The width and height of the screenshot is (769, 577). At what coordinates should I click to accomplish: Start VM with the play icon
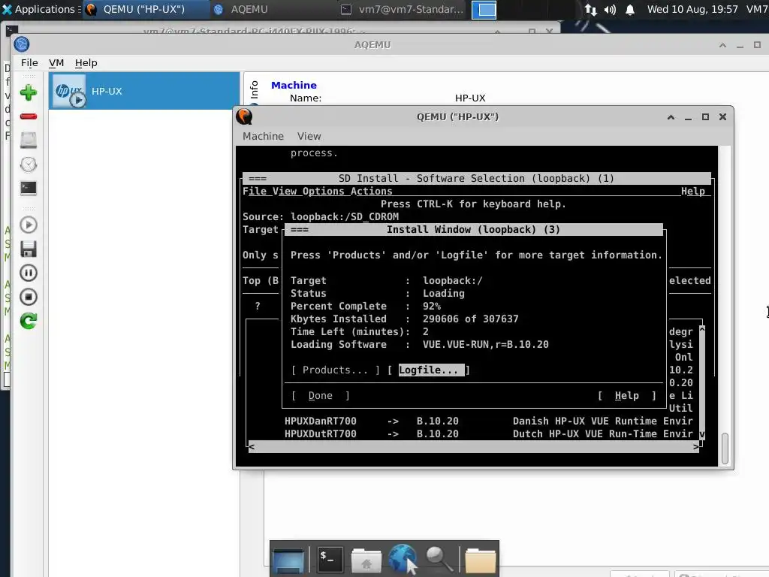pyautogui.click(x=29, y=225)
